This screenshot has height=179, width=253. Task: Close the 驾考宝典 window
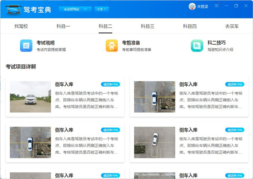coord(246,6)
